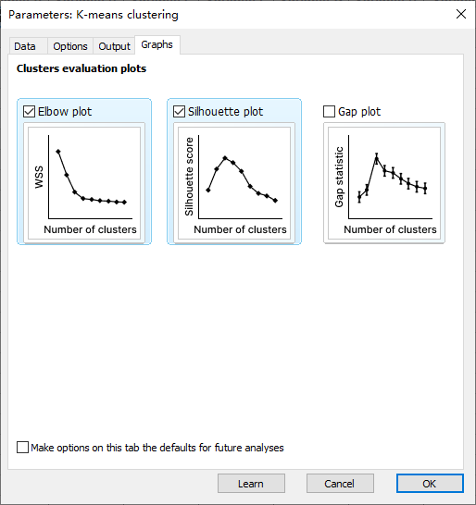Close the Parameters dialog window
Viewport: 476px width, 505px height.
pyautogui.click(x=461, y=14)
